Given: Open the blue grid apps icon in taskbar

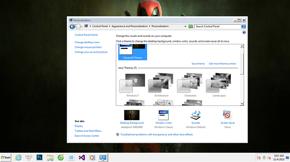Looking at the screenshot, I should [x=71, y=157].
